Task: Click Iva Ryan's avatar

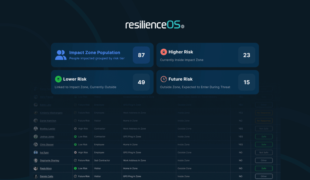Action: [x=36, y=153]
